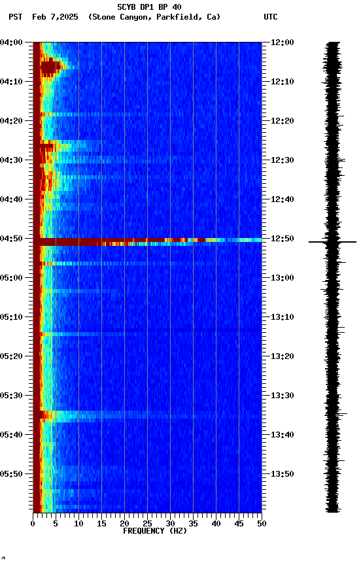Click the 40 Hz frequency axis label
Image resolution: width=361 pixels, height=565 pixels.
click(216, 524)
